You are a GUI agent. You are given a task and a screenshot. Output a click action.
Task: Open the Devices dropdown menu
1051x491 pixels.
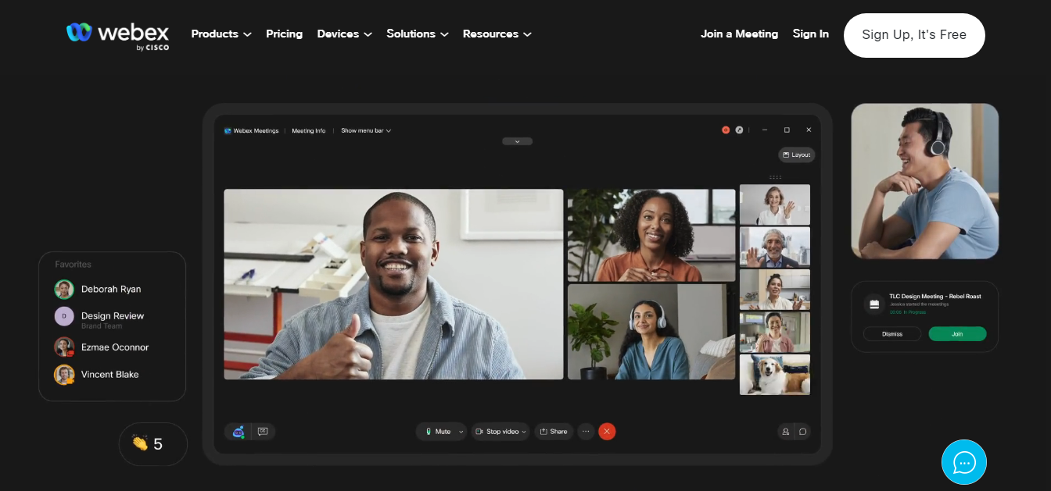pyautogui.click(x=345, y=34)
